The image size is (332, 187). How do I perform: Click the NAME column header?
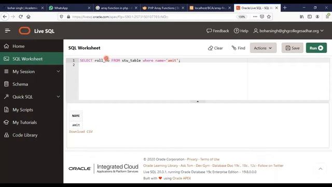click(x=76, y=116)
